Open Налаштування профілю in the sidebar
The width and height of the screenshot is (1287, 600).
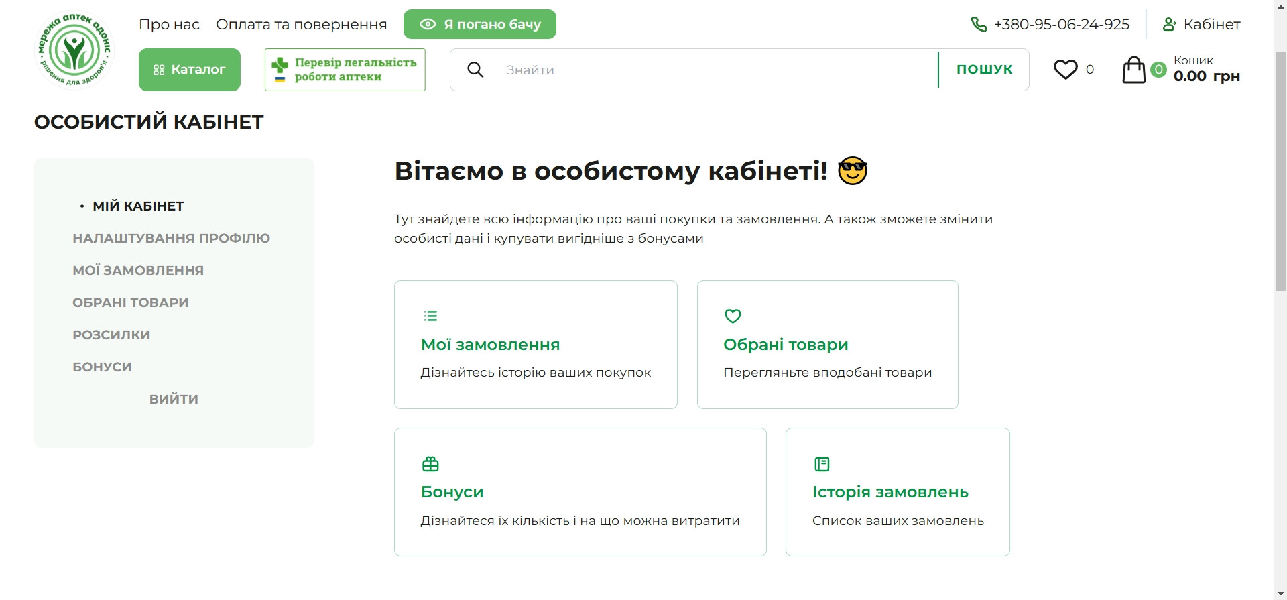coord(171,238)
